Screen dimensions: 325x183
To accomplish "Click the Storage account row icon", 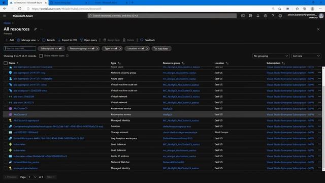I will pos(10,132).
